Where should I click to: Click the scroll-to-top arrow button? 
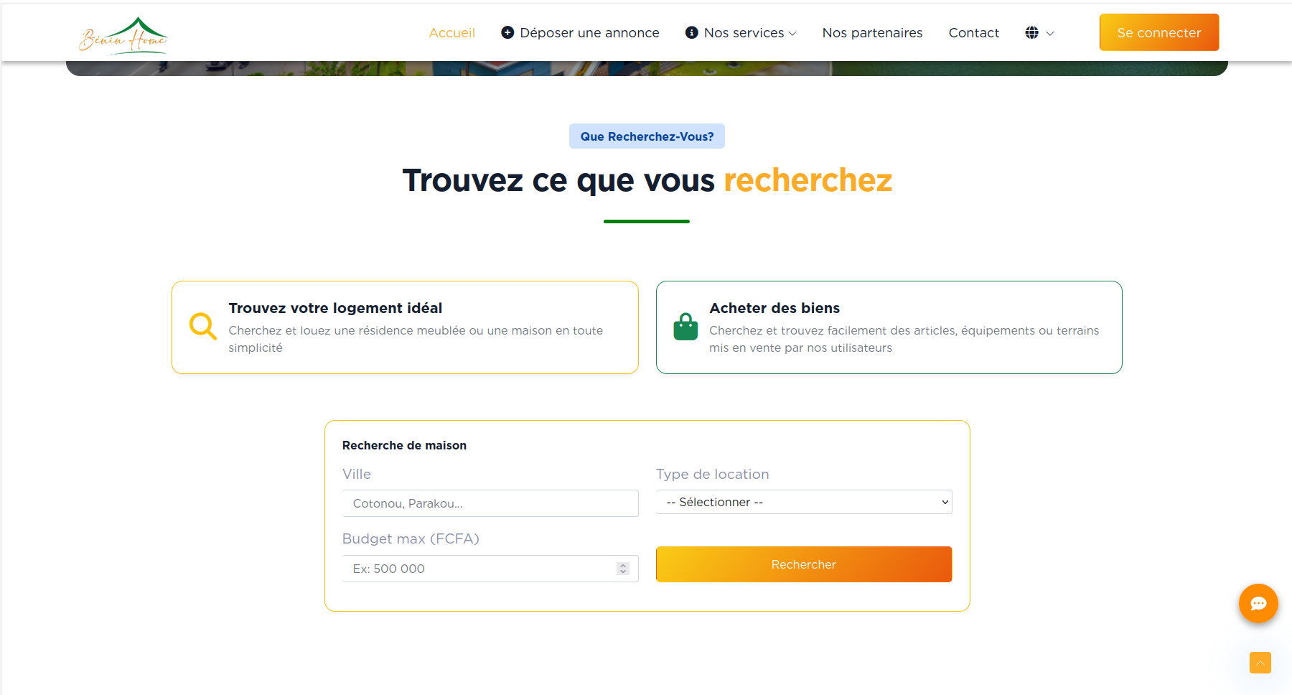tap(1260, 662)
